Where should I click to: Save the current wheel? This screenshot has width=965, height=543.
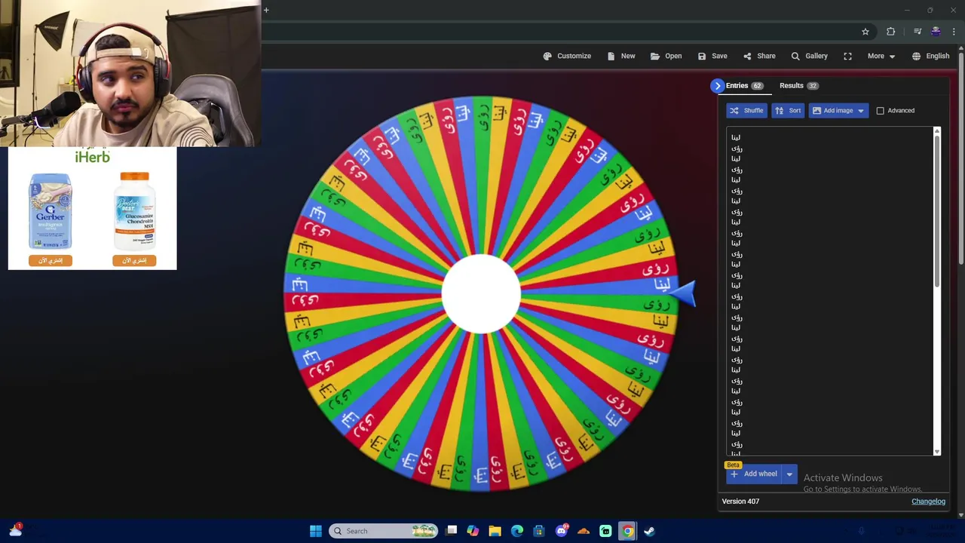point(712,56)
